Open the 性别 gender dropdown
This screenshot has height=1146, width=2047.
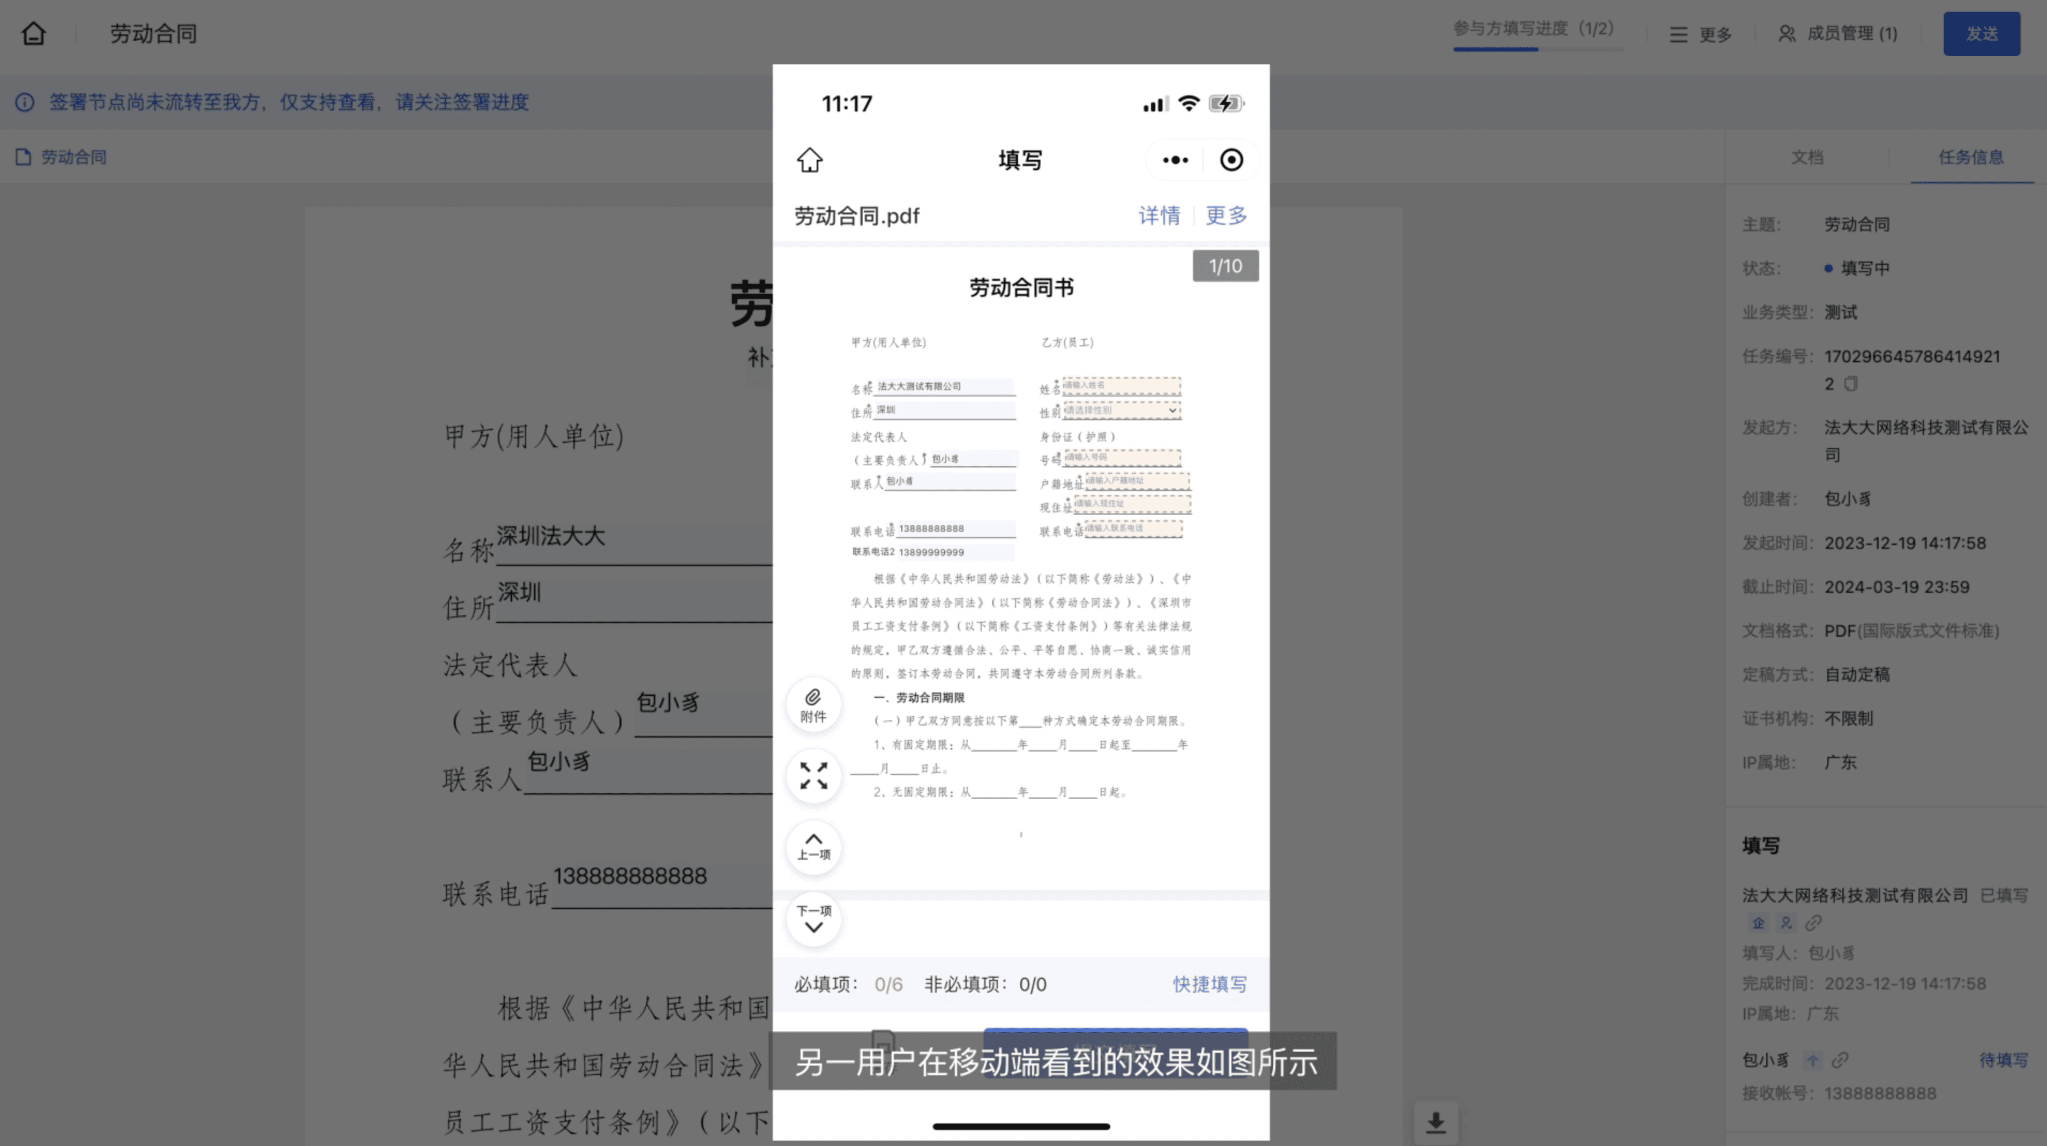coord(1121,410)
